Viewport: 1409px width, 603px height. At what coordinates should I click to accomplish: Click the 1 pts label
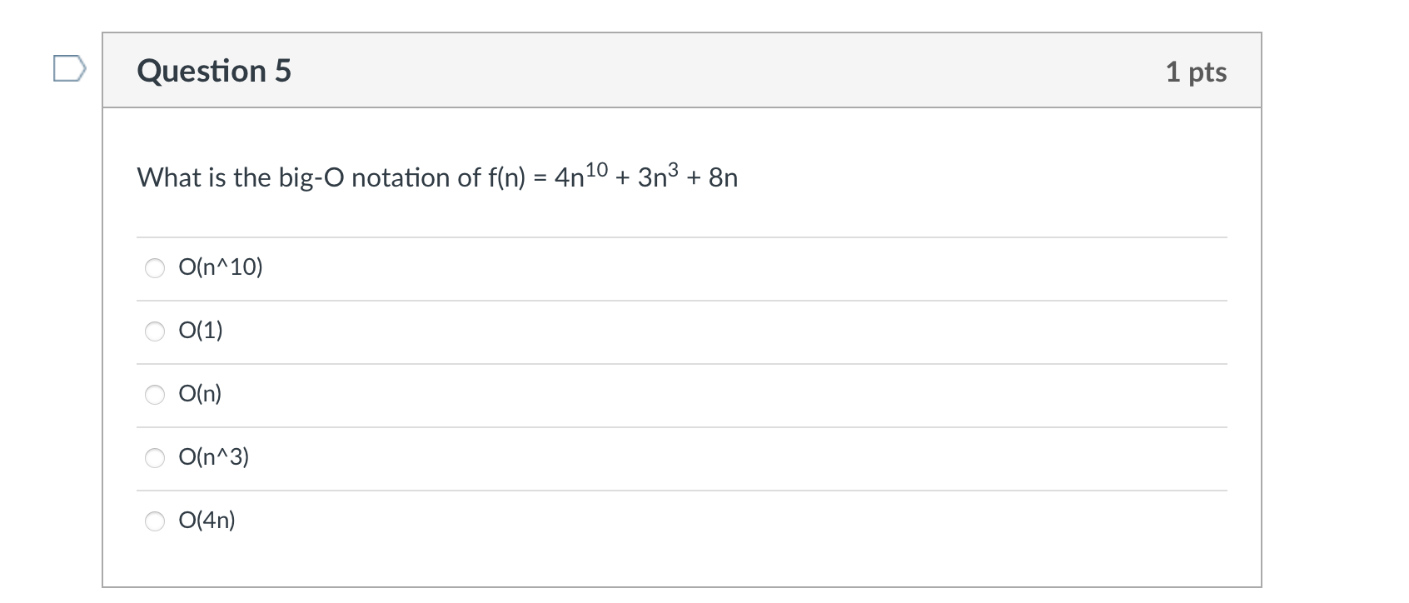pos(1196,72)
